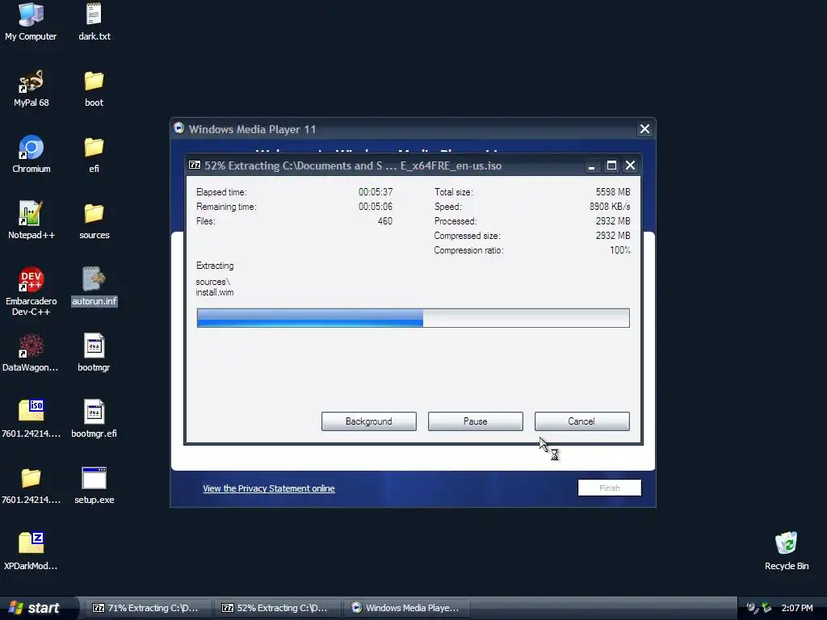Open View the Privacy Statement online link
827x620 pixels.
(268, 488)
